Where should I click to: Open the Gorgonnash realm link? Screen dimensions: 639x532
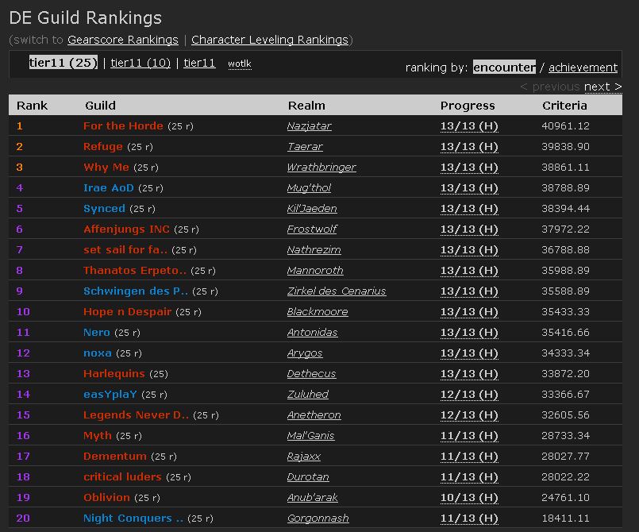click(x=318, y=519)
